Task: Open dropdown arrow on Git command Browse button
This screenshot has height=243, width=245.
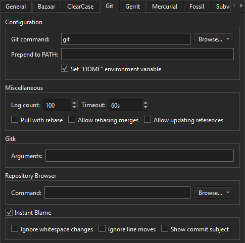Action: (x=228, y=39)
